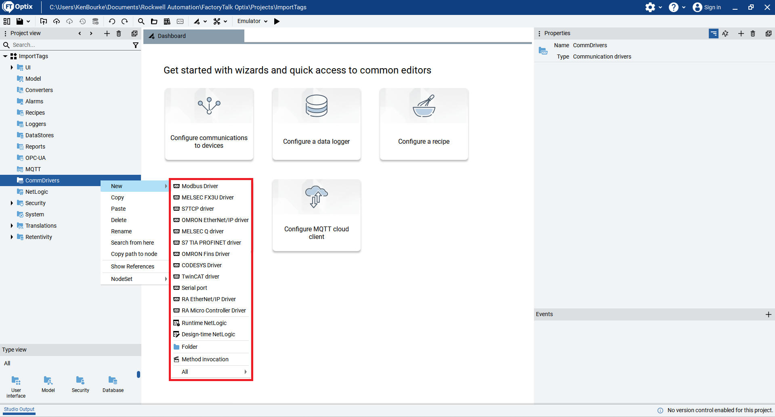Choose Runtime NetLogic entry
The width and height of the screenshot is (775, 417).
pos(210,323)
